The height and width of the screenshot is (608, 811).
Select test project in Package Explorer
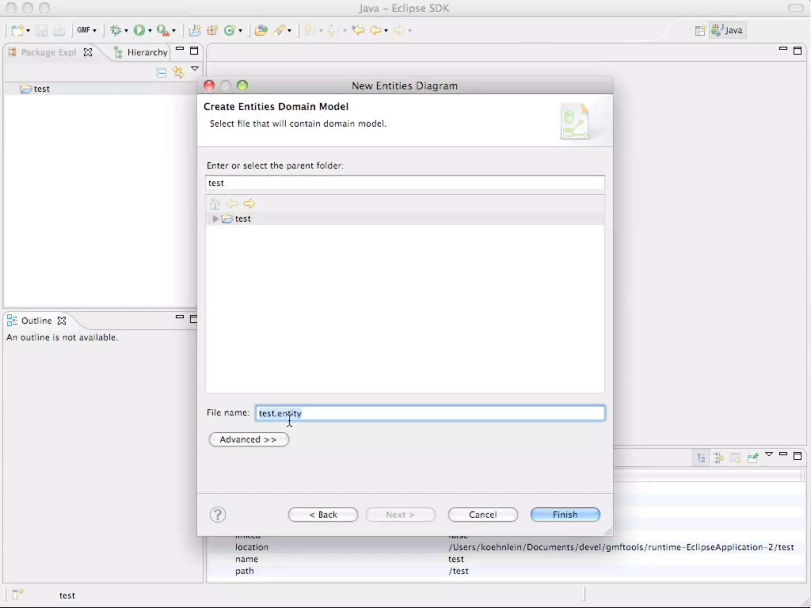[x=41, y=89]
